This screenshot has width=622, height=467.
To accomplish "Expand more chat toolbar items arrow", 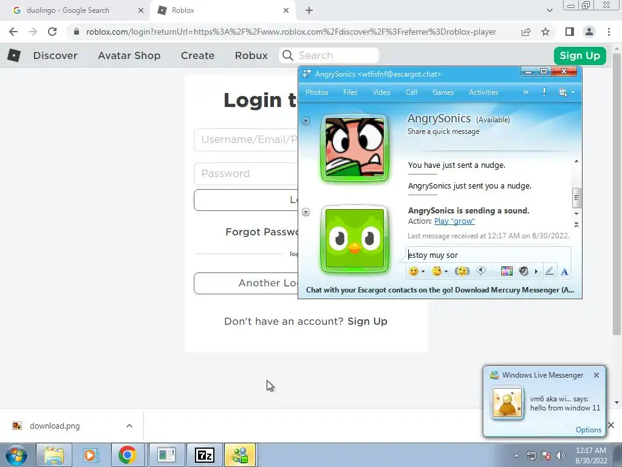I will [536, 272].
